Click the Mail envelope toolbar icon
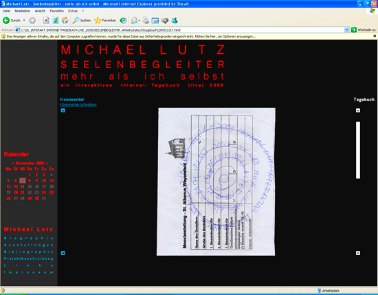The image size is (378, 295). 134,21
